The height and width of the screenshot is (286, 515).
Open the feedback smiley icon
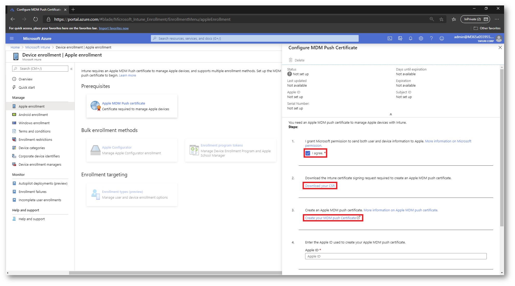[442, 38]
